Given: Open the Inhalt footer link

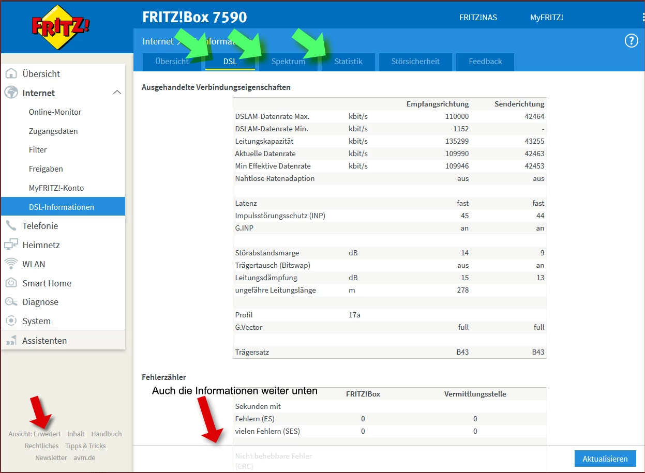Looking at the screenshot, I should [x=76, y=434].
